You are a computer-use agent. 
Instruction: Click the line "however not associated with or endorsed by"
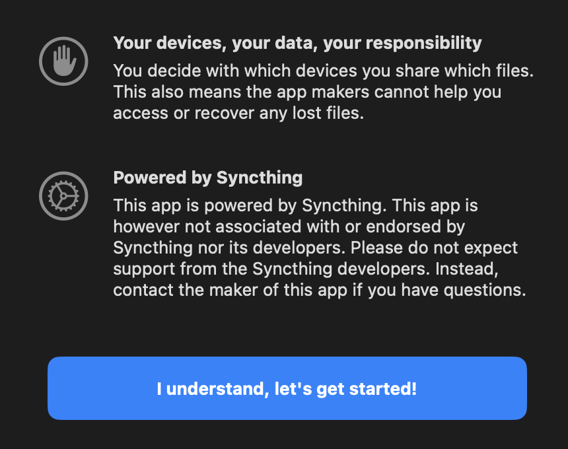click(289, 226)
